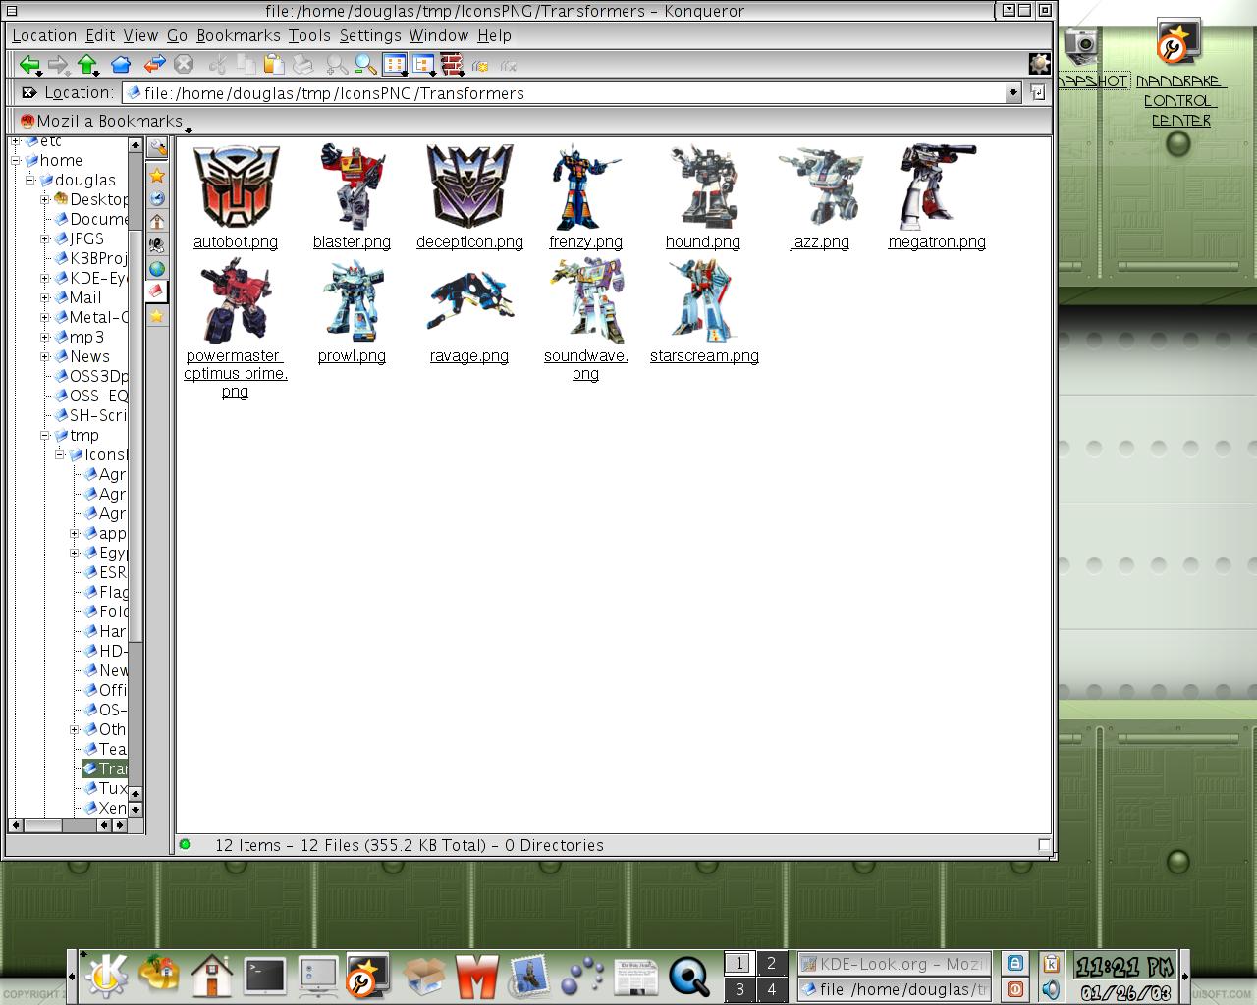This screenshot has height=1005, width=1257.
Task: Click the Konqueror gear animation logo
Action: [x=1039, y=64]
